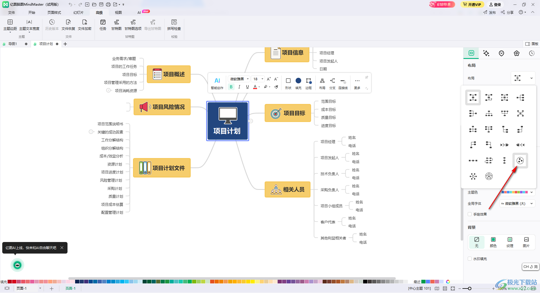Viewport: 540px width, 293px height.
Task: Toggle bold formatting in floating toolbar
Action: pos(231,87)
